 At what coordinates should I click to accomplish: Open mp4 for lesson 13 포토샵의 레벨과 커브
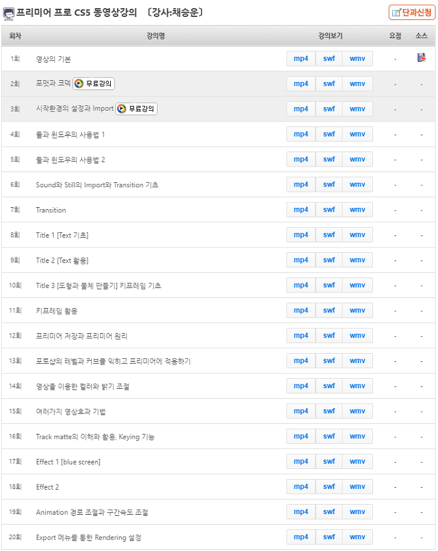[301, 361]
